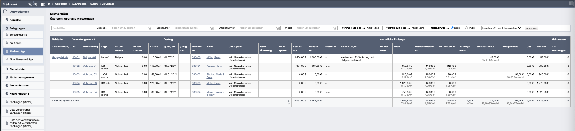This screenshot has width=575, height=131.
Task: Open Belegungsliste in the sidebar
Action: click(x=18, y=35)
